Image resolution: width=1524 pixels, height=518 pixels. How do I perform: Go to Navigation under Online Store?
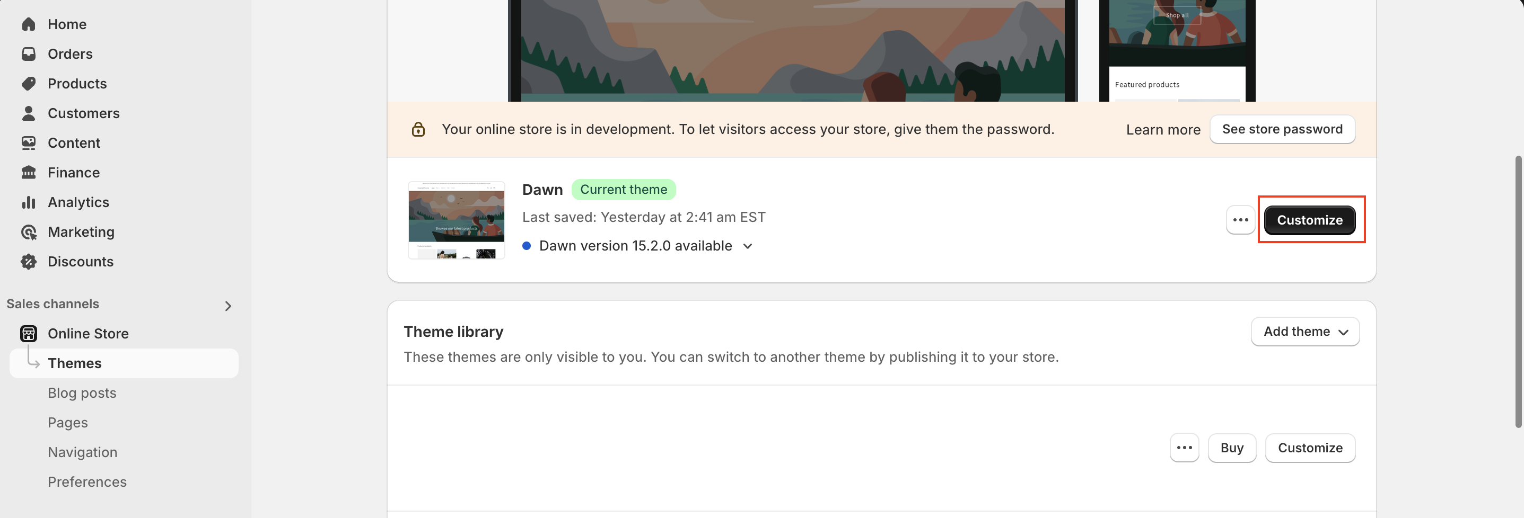click(x=82, y=452)
